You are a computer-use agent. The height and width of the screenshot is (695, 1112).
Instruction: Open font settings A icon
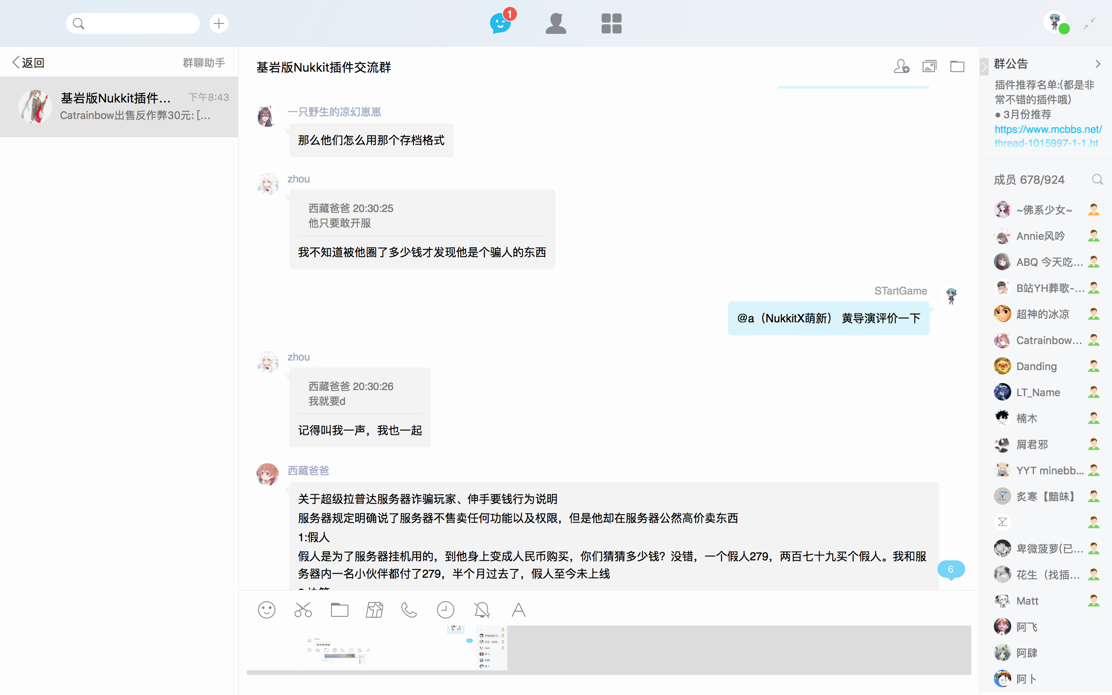(518, 610)
